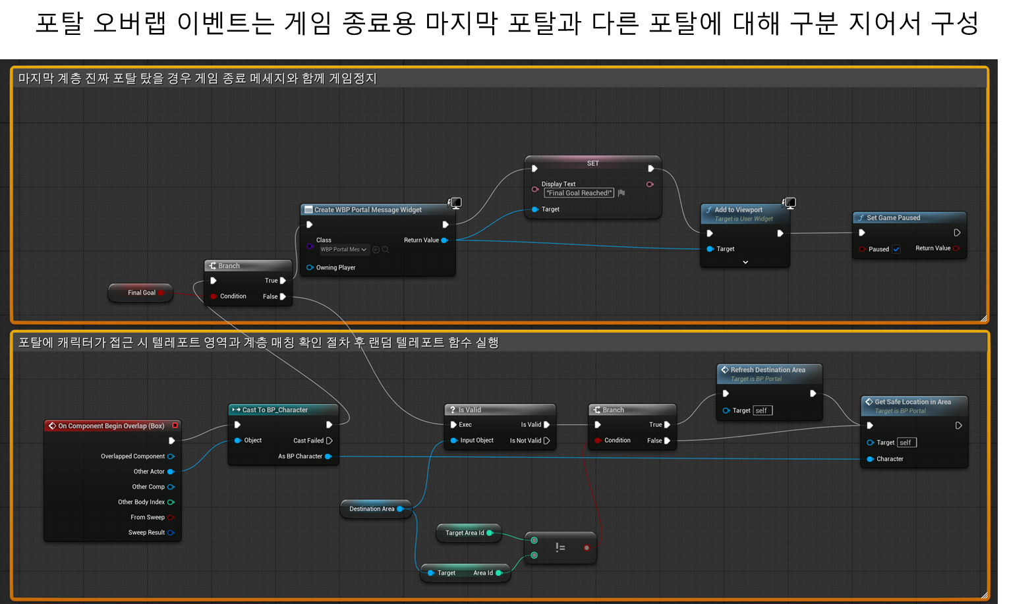
Task: Click the Is Not Valid exec output pin
Action: click(546, 441)
